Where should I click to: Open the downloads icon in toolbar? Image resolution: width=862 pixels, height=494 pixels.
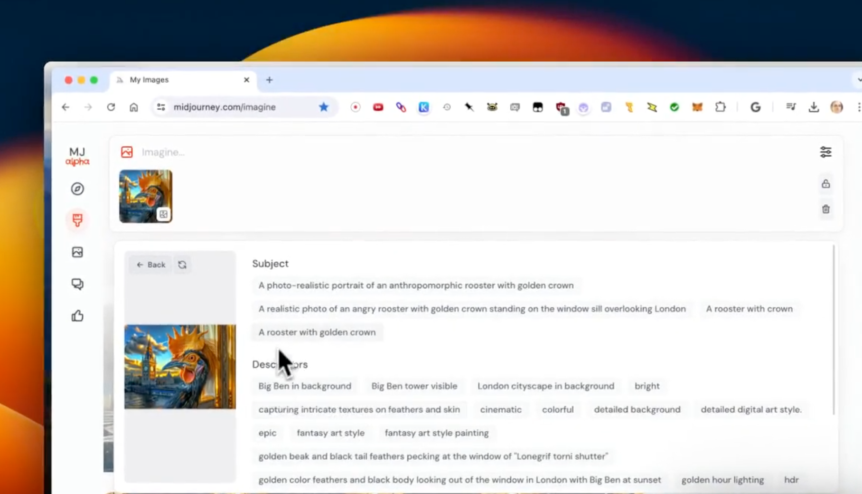click(x=814, y=107)
